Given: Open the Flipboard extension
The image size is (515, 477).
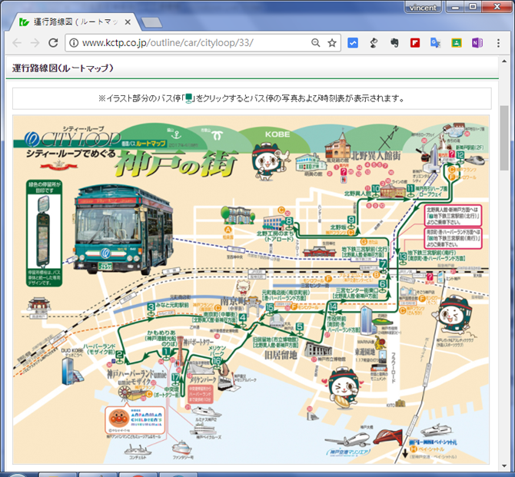Looking at the screenshot, I should pos(415,43).
